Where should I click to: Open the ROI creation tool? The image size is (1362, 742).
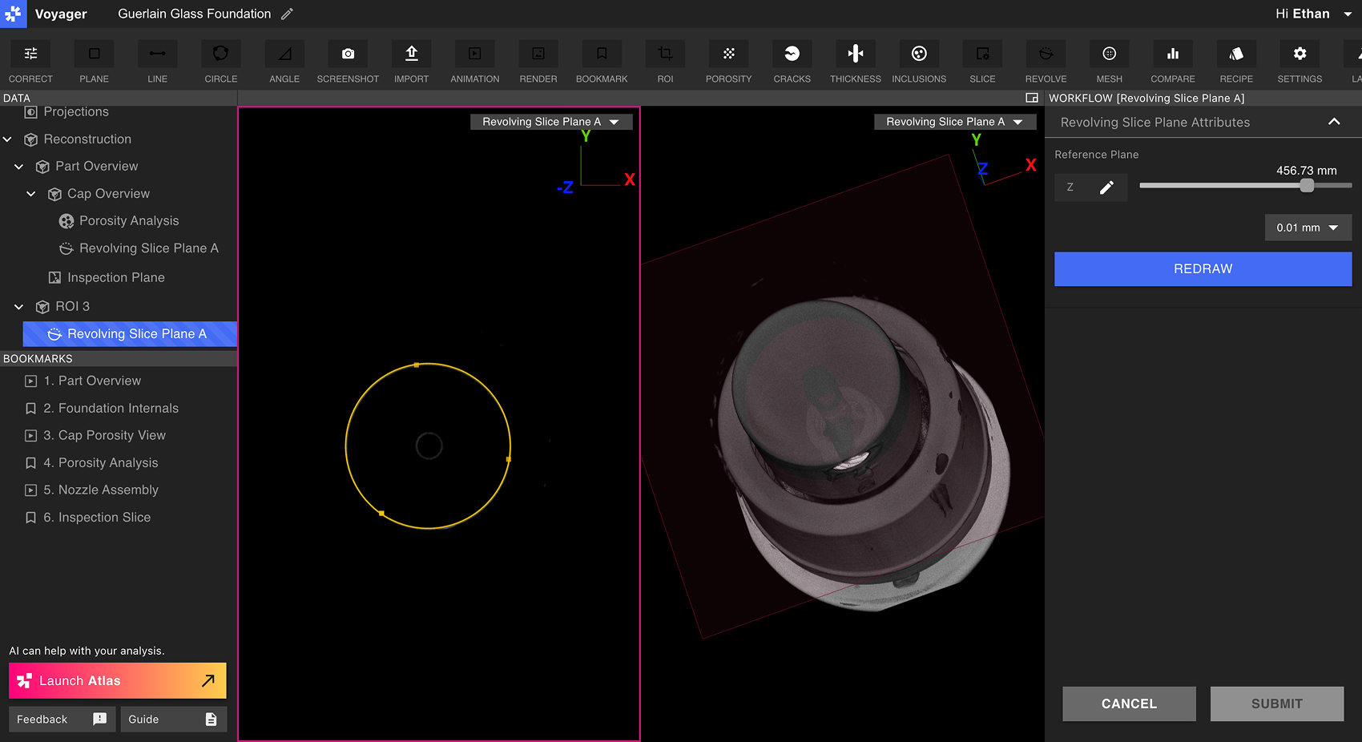pos(664,63)
